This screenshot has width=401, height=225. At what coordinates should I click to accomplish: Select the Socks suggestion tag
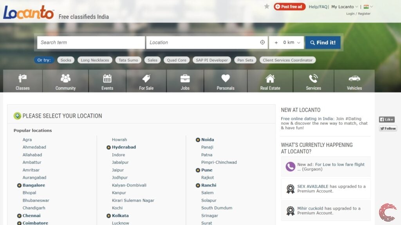pyautogui.click(x=66, y=60)
